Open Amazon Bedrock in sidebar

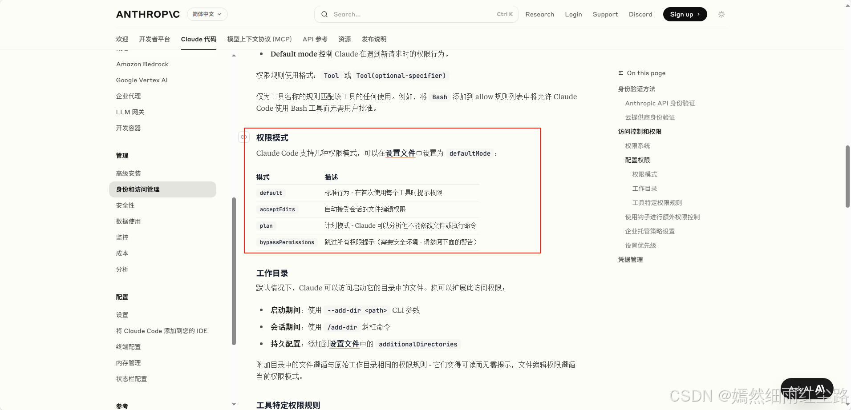pos(142,64)
